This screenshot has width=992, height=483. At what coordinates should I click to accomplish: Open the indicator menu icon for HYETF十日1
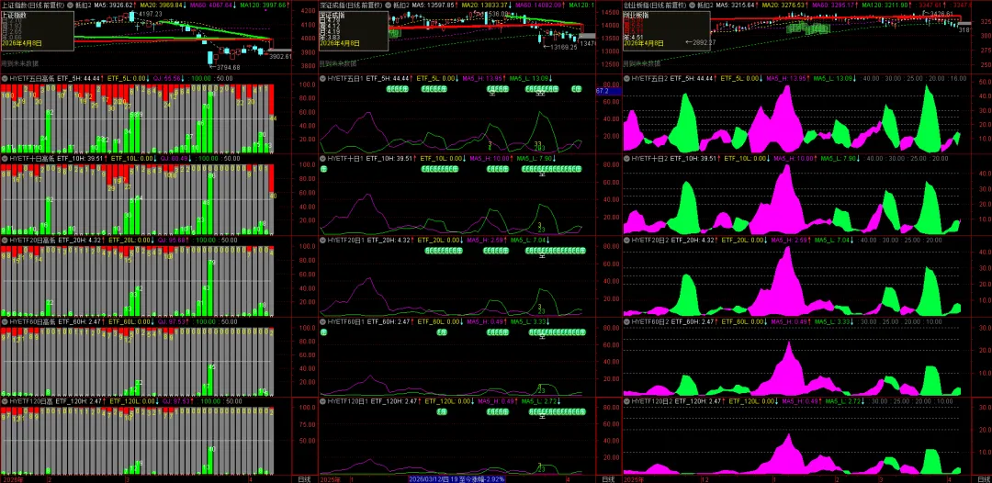[x=322, y=158]
